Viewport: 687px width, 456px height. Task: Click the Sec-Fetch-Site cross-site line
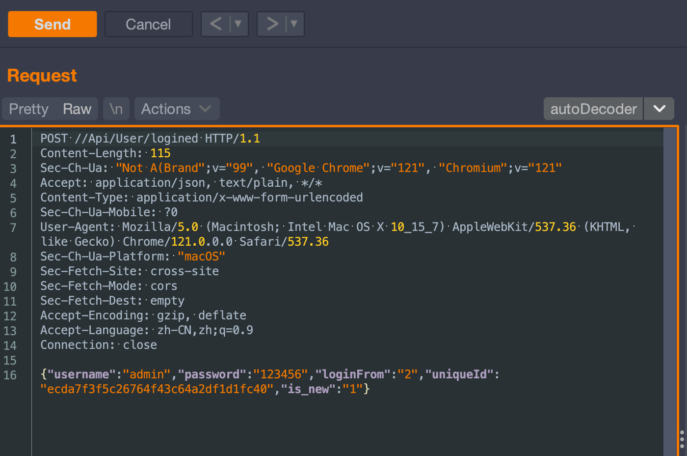click(x=130, y=271)
